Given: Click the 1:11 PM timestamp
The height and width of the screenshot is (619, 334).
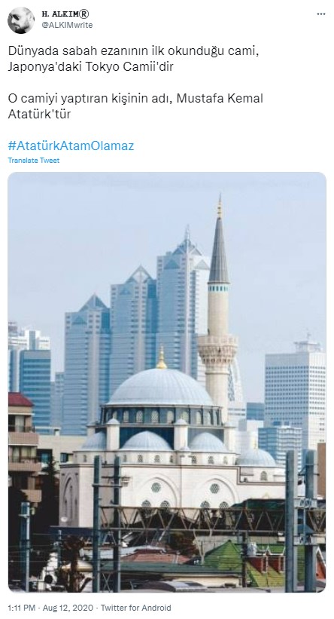Looking at the screenshot, I should (20, 607).
